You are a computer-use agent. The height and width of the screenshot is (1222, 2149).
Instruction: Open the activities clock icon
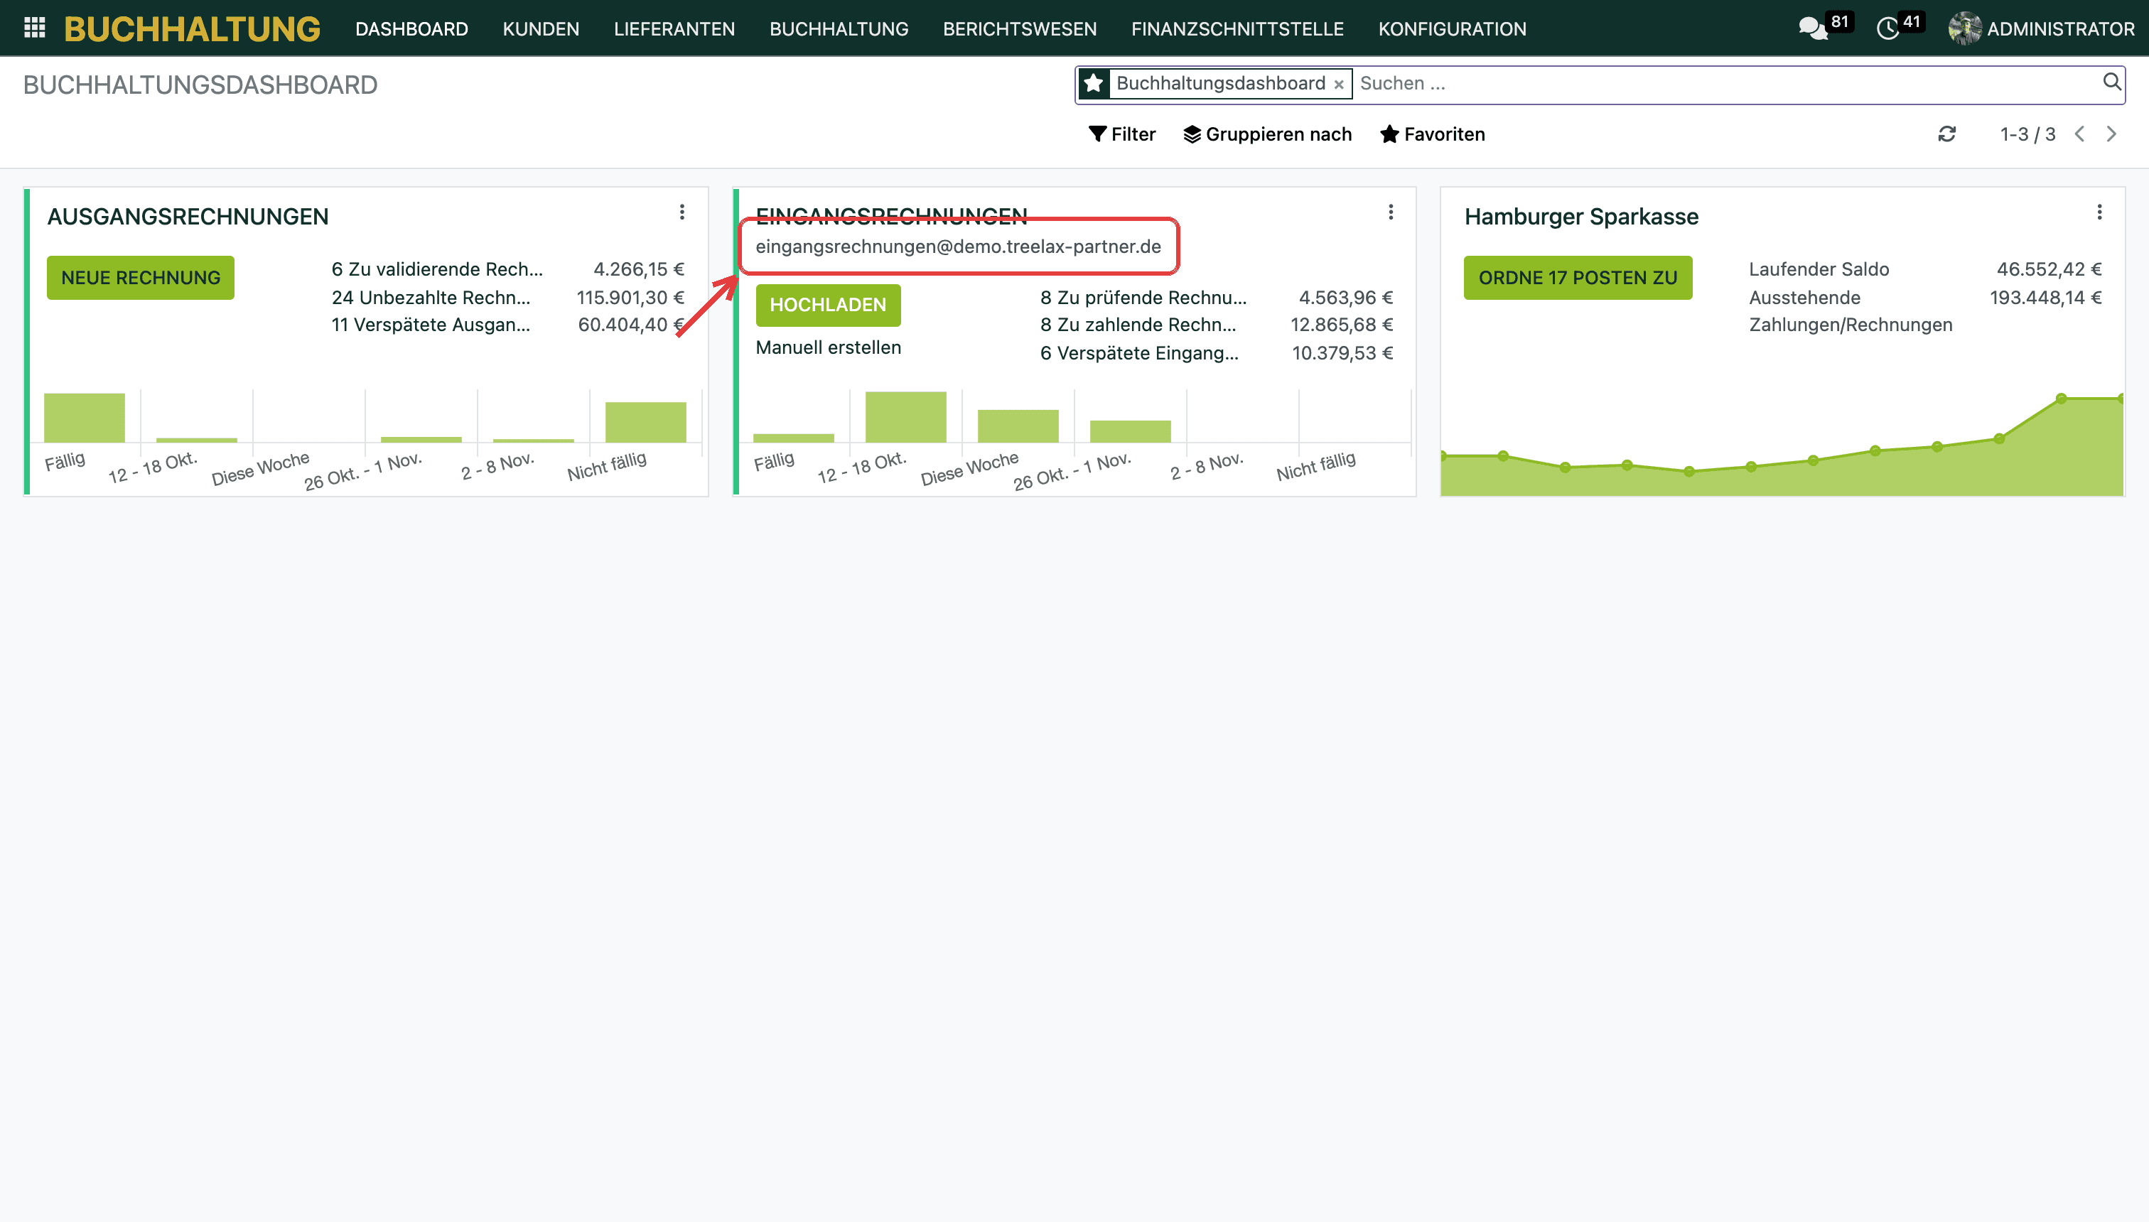coord(1888,28)
